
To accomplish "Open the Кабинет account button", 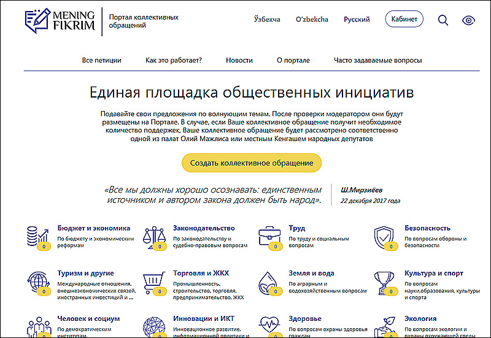I will point(404,20).
